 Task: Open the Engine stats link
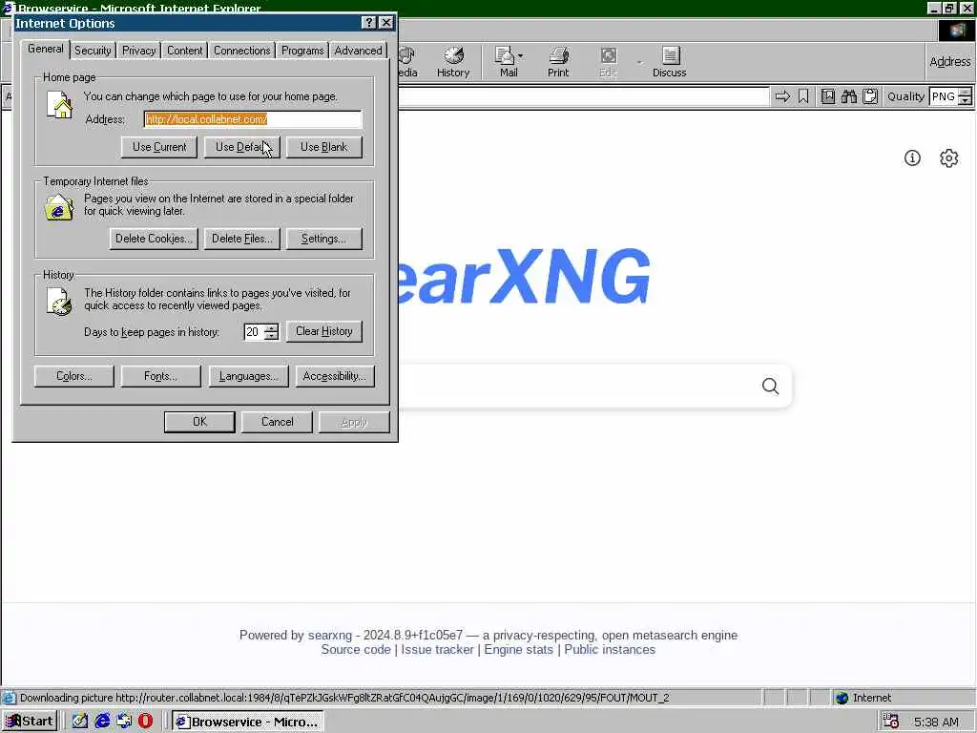[x=518, y=649]
